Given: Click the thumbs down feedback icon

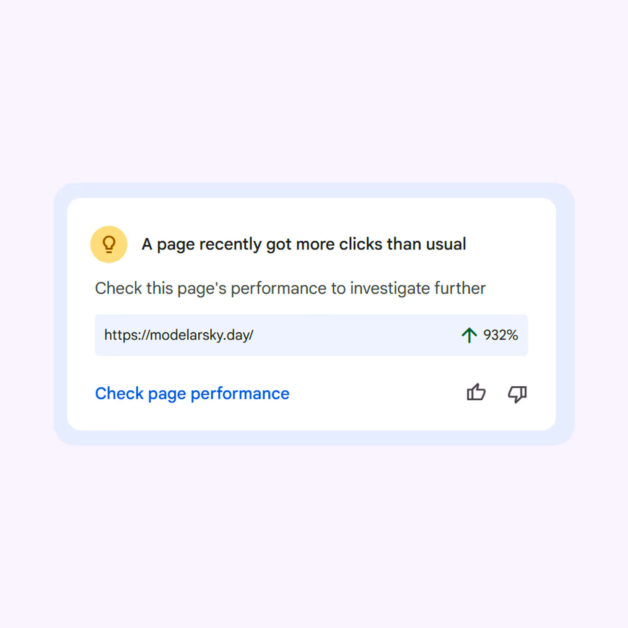Looking at the screenshot, I should 517,393.
